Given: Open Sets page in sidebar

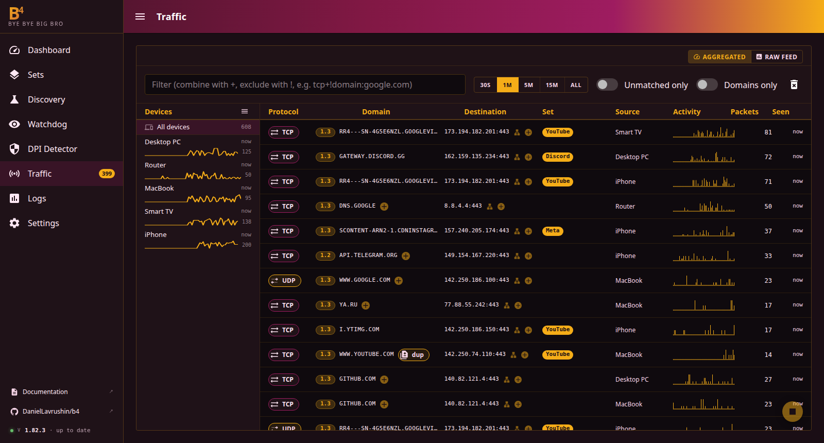Looking at the screenshot, I should pos(62,75).
